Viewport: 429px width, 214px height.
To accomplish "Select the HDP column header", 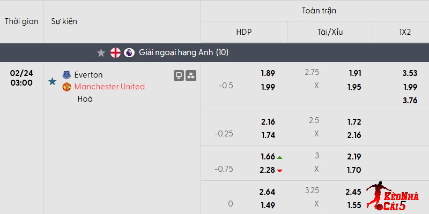I will (x=244, y=32).
